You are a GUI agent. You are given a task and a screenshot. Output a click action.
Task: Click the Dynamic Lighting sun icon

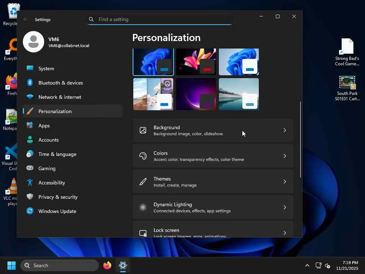(x=143, y=207)
